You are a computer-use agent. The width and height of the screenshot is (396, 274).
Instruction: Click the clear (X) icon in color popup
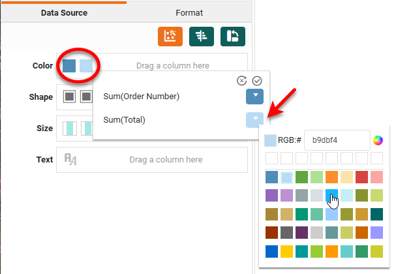coord(242,81)
